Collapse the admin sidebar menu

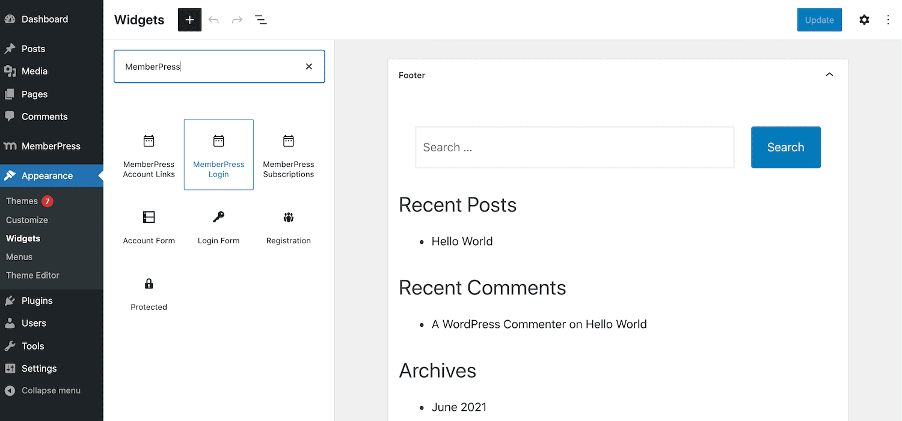click(x=51, y=390)
